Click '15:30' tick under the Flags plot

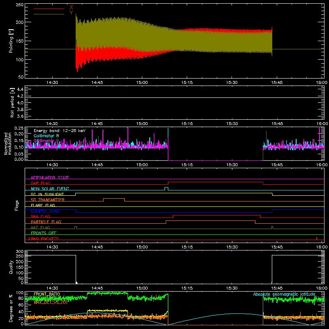(232, 247)
